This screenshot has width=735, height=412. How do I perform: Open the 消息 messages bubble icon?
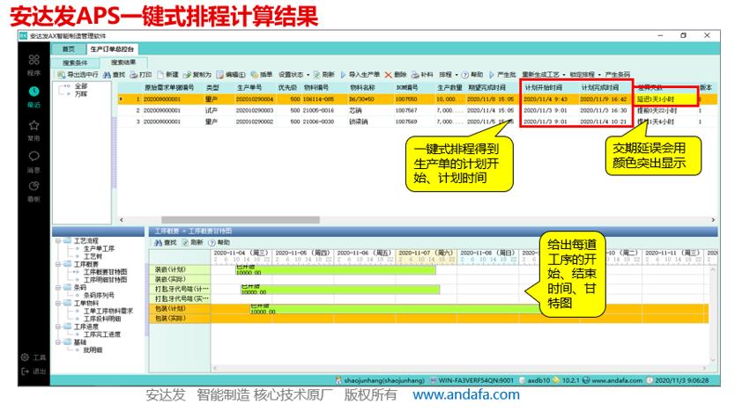33,157
